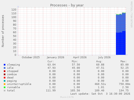Click the idle legend color swatch
Screen dimensions: 134x100
pyautogui.click(x=5, y=68)
